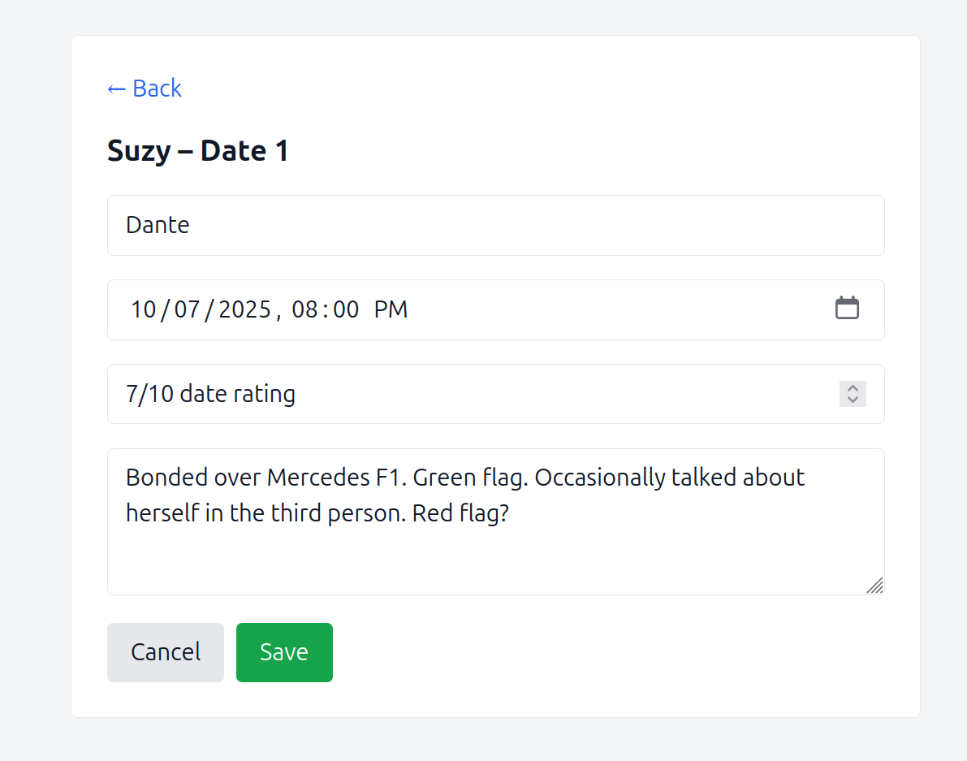967x761 pixels.
Task: Cancel editing the date entry
Action: pos(166,652)
